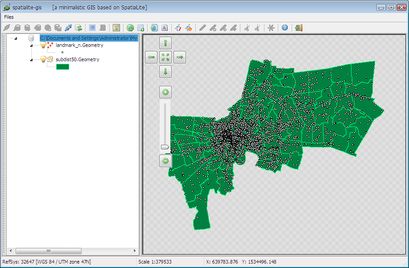Collapse the landmark_n.Geometry tree node
Screen dimensions: 409x268
point(31,46)
